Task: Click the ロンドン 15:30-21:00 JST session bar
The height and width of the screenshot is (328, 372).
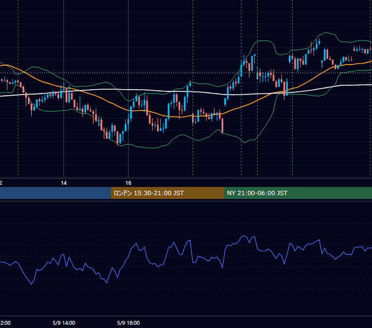Action: [x=167, y=193]
